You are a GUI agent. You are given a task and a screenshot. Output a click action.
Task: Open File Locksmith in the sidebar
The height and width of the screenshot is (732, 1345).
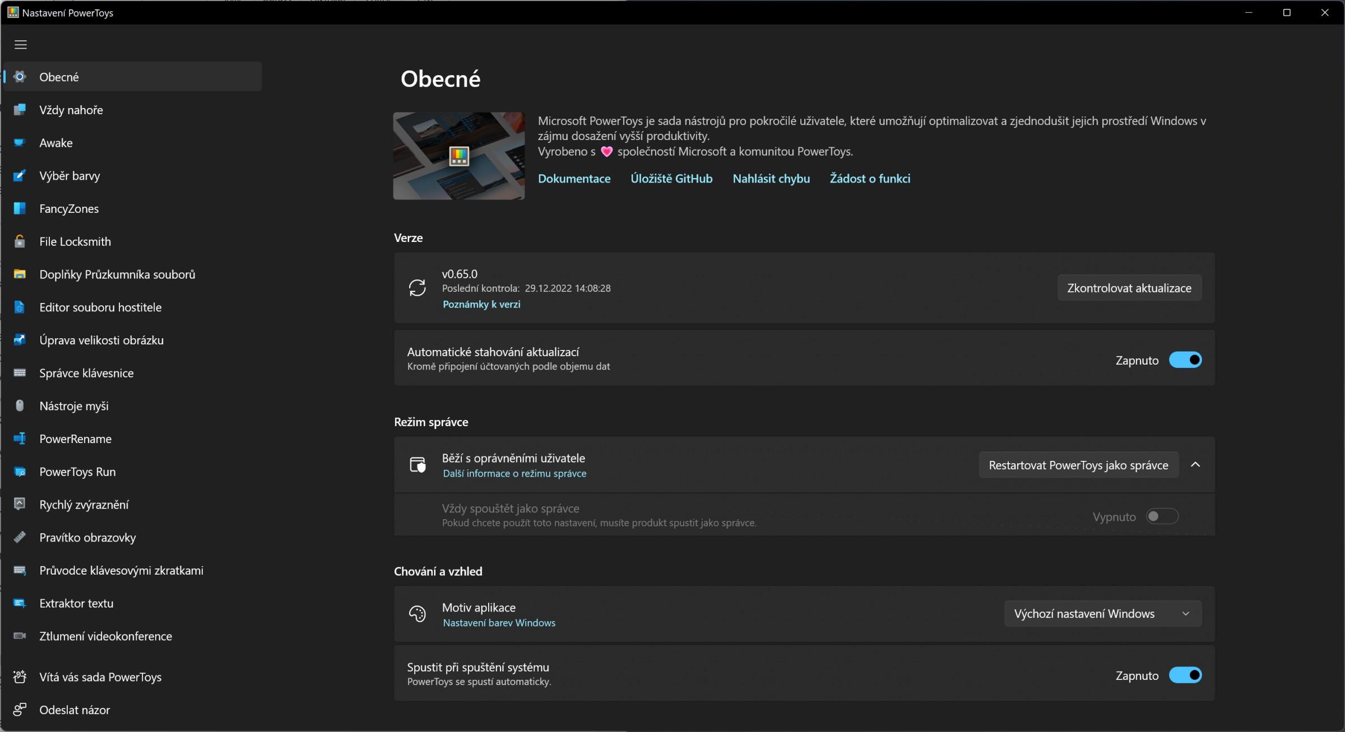tap(133, 241)
